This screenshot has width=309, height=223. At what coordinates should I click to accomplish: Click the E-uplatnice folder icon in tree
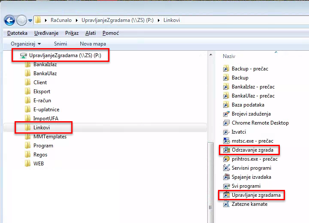tap(28, 110)
